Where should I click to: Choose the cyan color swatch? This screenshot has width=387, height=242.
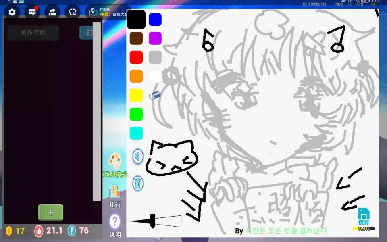pyautogui.click(x=136, y=133)
